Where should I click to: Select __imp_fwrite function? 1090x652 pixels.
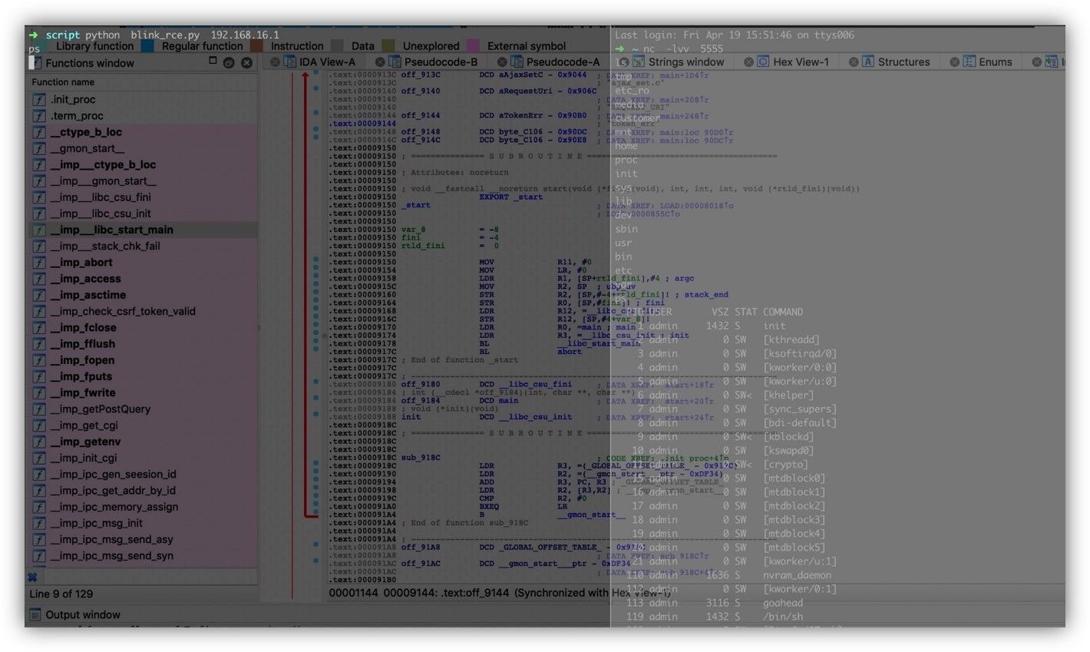tap(142, 392)
